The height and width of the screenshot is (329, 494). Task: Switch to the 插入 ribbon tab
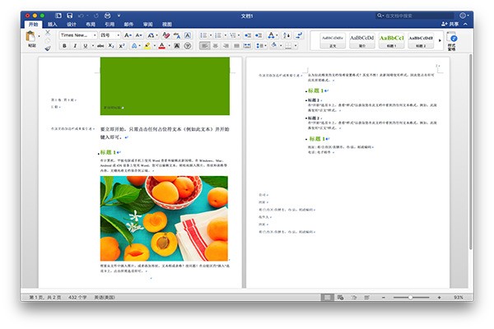52,25
